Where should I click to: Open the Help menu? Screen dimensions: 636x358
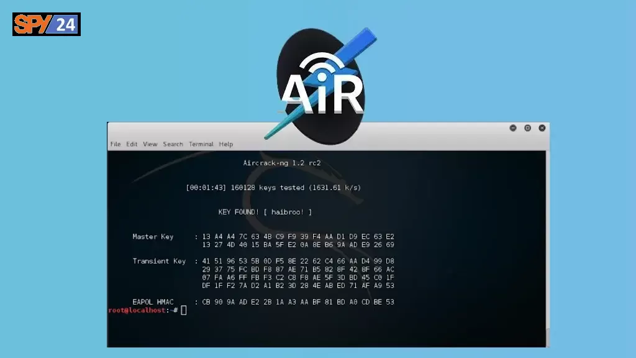point(226,144)
